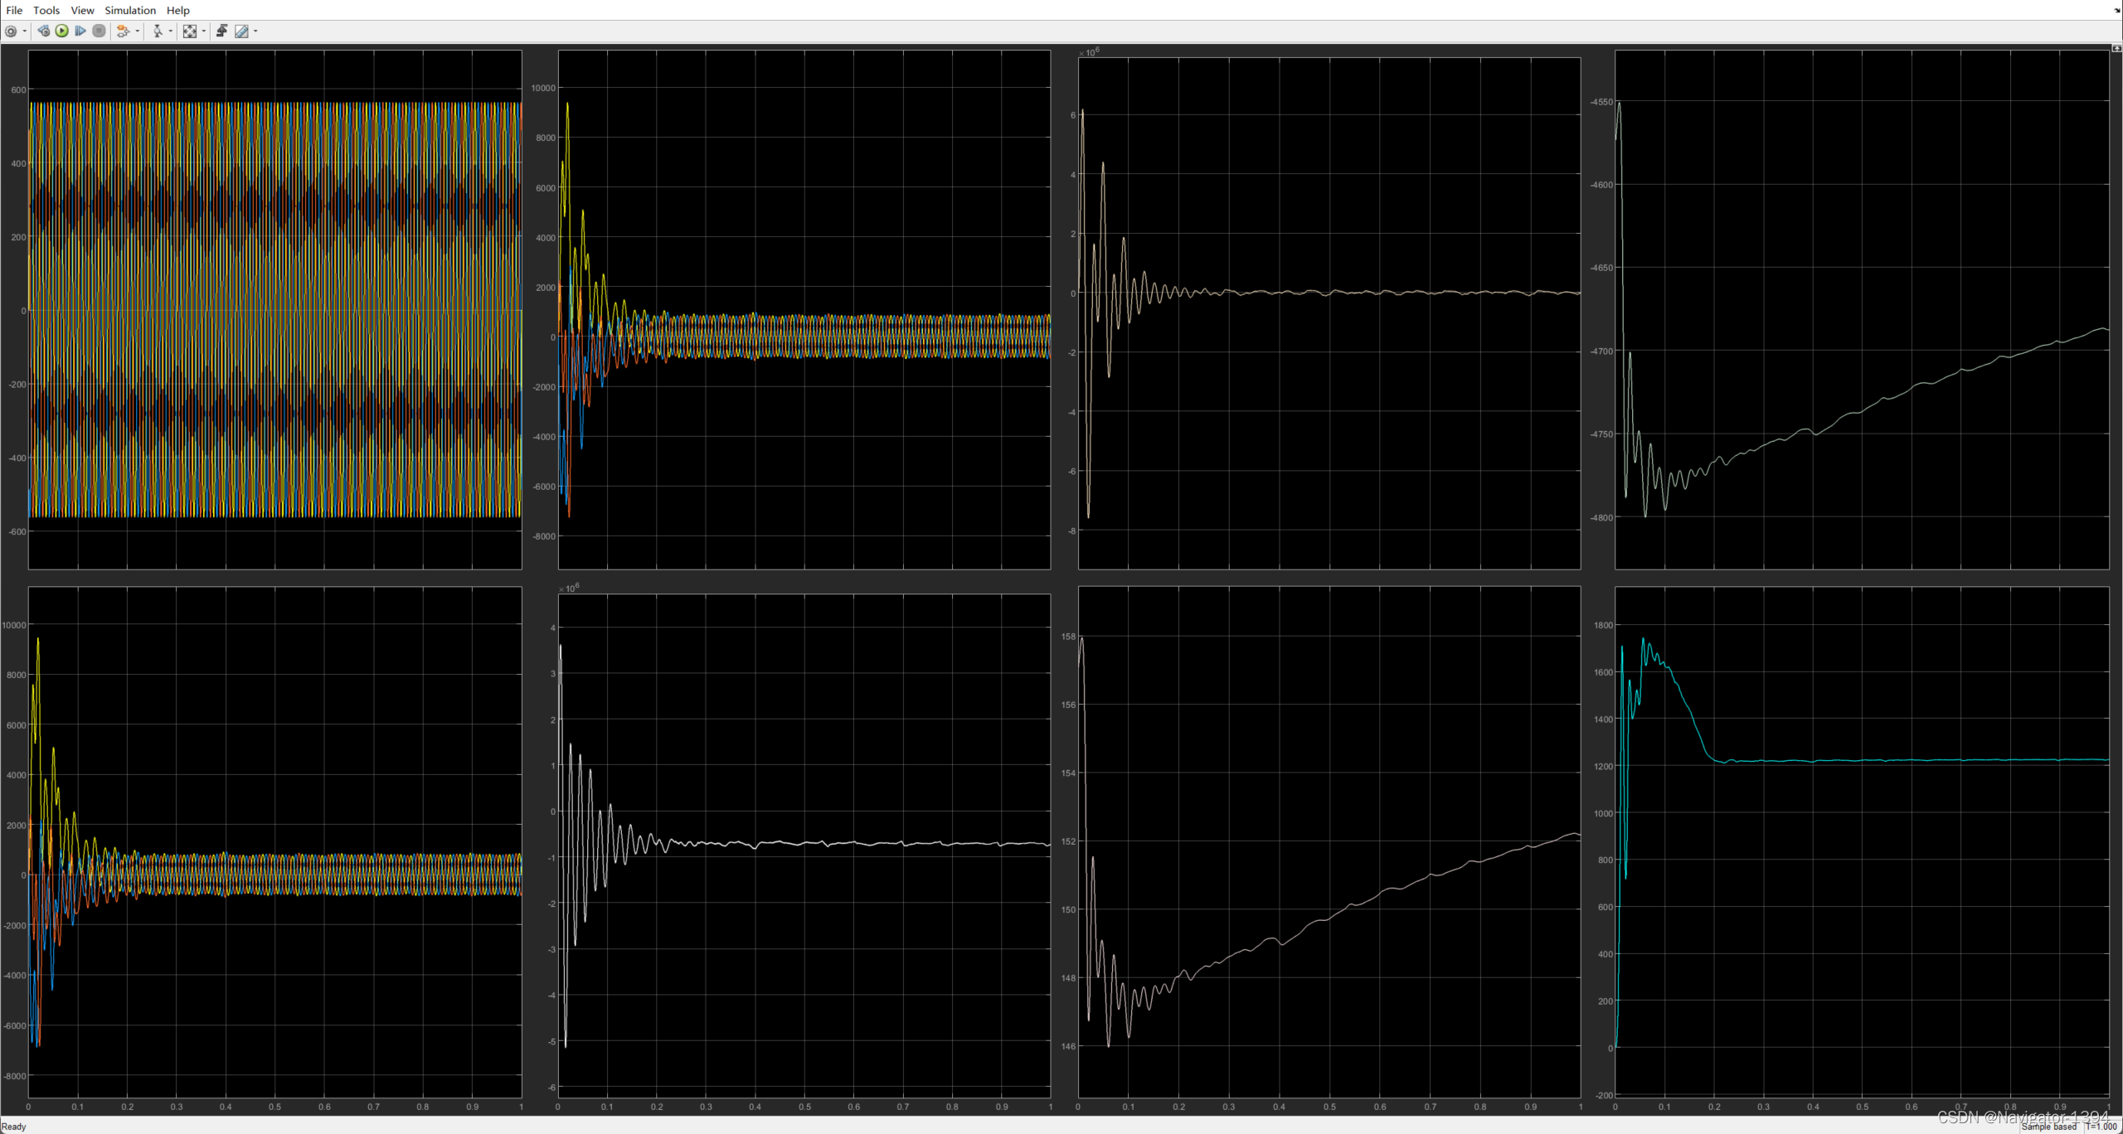Toggle the Cursor Measurements ruler icon
This screenshot has height=1134, width=2123.
tap(241, 31)
